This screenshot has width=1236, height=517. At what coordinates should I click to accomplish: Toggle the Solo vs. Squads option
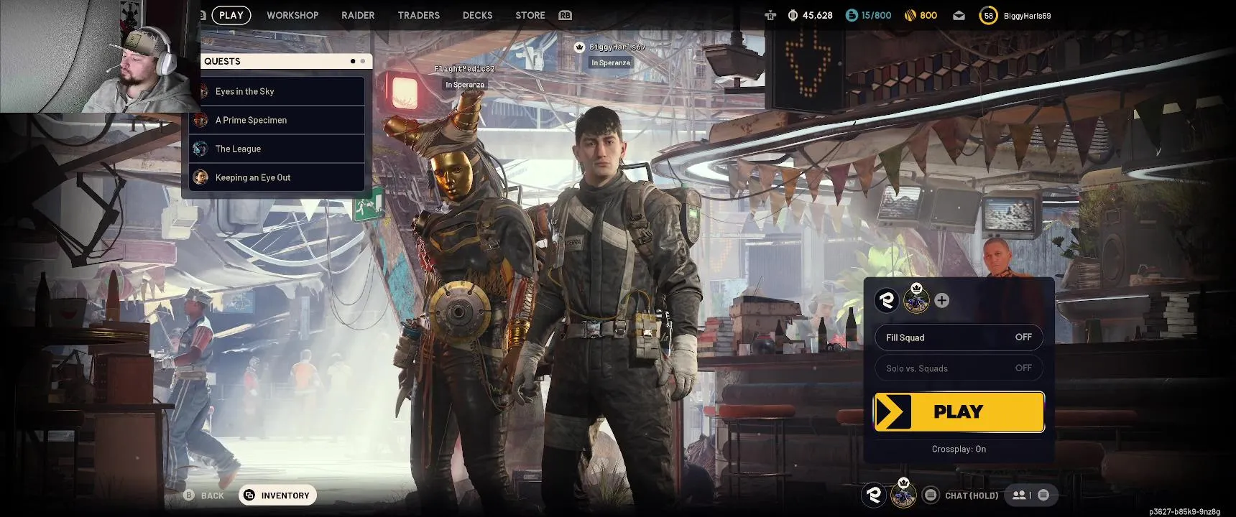coord(959,368)
